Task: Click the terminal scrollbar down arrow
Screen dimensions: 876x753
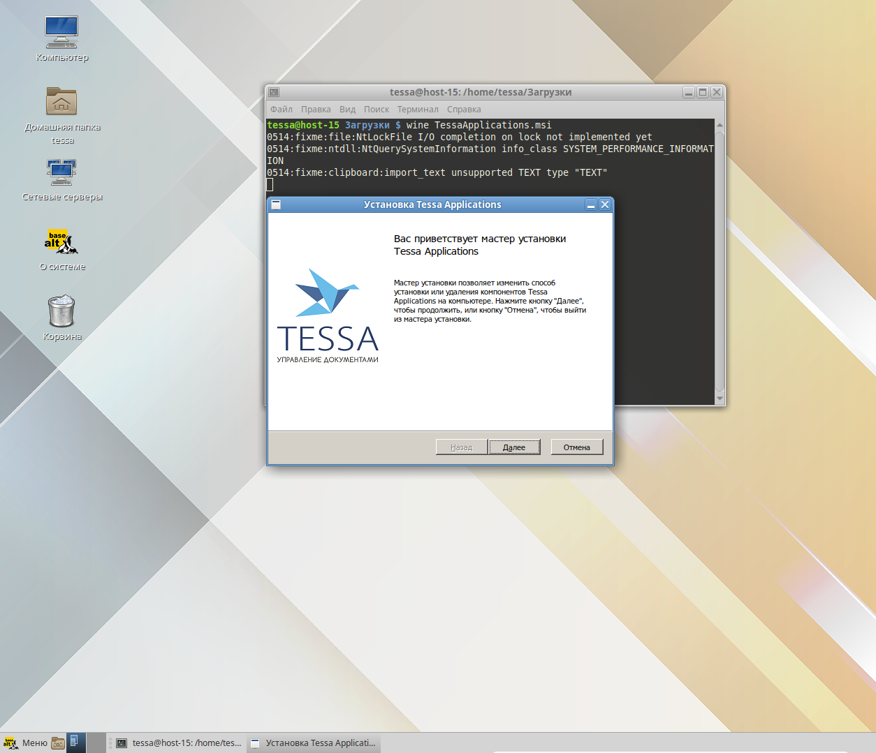Action: pos(720,398)
